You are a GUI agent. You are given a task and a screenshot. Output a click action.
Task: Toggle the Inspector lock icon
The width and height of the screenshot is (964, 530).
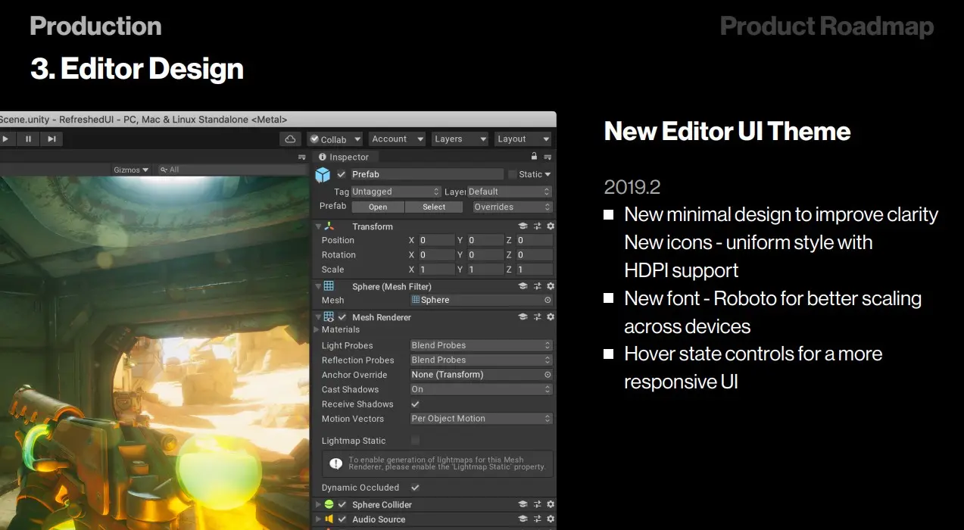coord(534,156)
